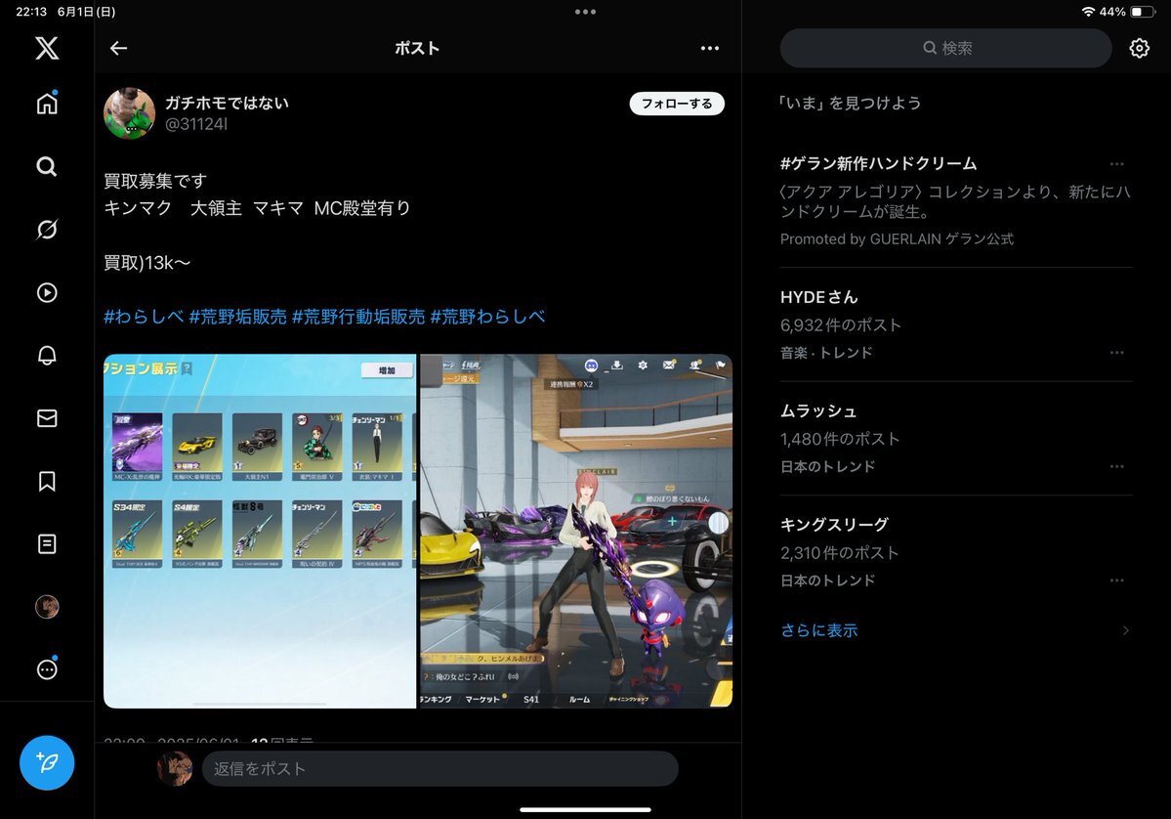Open the @31124l handle

(x=196, y=124)
